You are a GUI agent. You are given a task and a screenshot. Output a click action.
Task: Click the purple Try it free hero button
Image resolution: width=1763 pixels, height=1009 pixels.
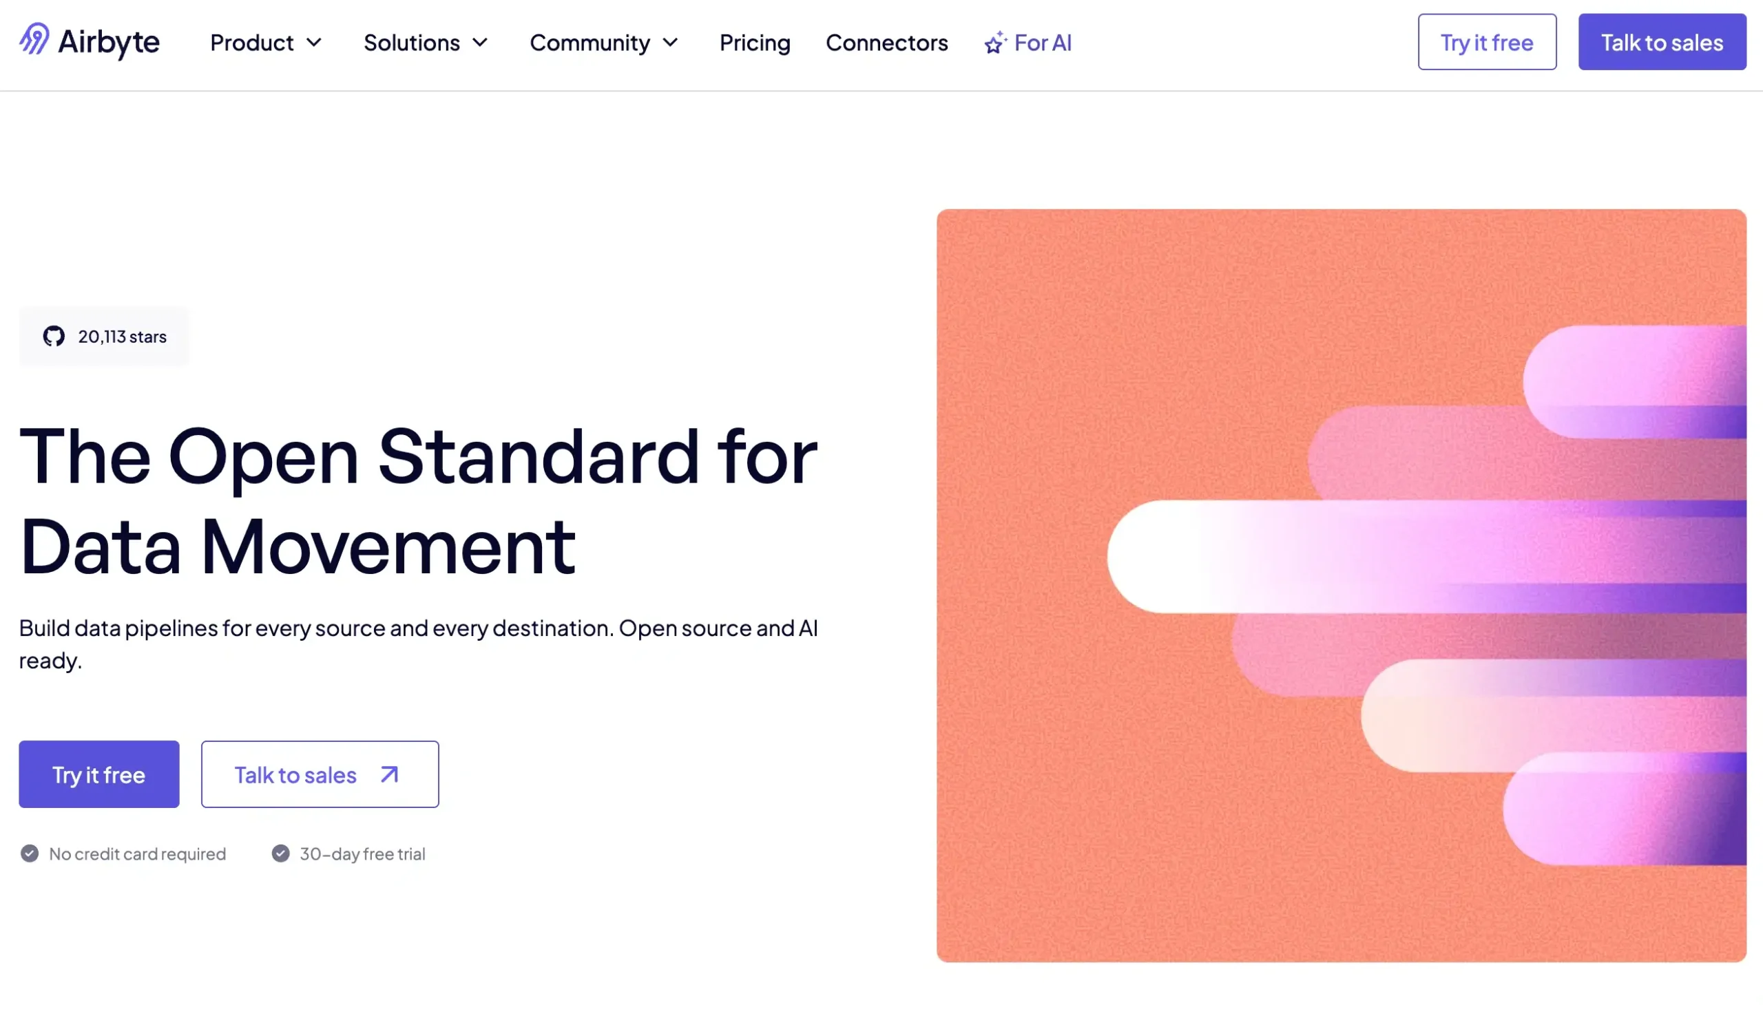coord(98,774)
